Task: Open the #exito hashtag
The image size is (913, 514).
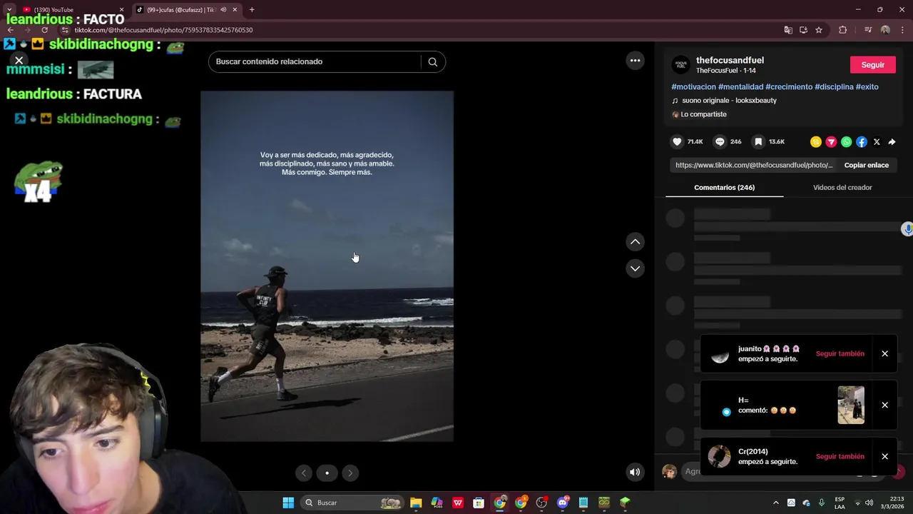Action: point(867,86)
